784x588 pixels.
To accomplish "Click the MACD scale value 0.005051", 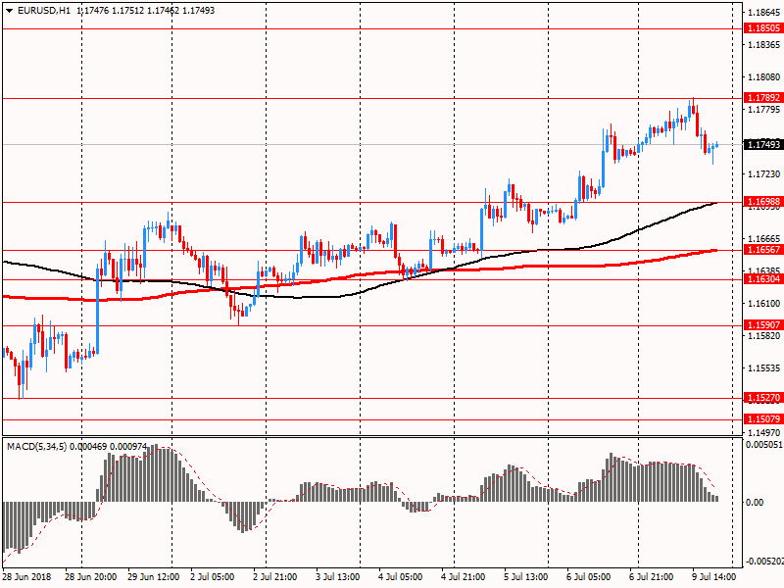I will point(764,445).
